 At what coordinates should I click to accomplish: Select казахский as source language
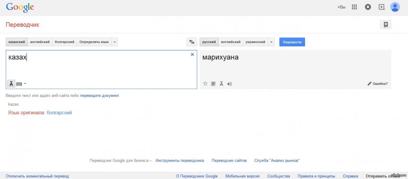point(17,42)
